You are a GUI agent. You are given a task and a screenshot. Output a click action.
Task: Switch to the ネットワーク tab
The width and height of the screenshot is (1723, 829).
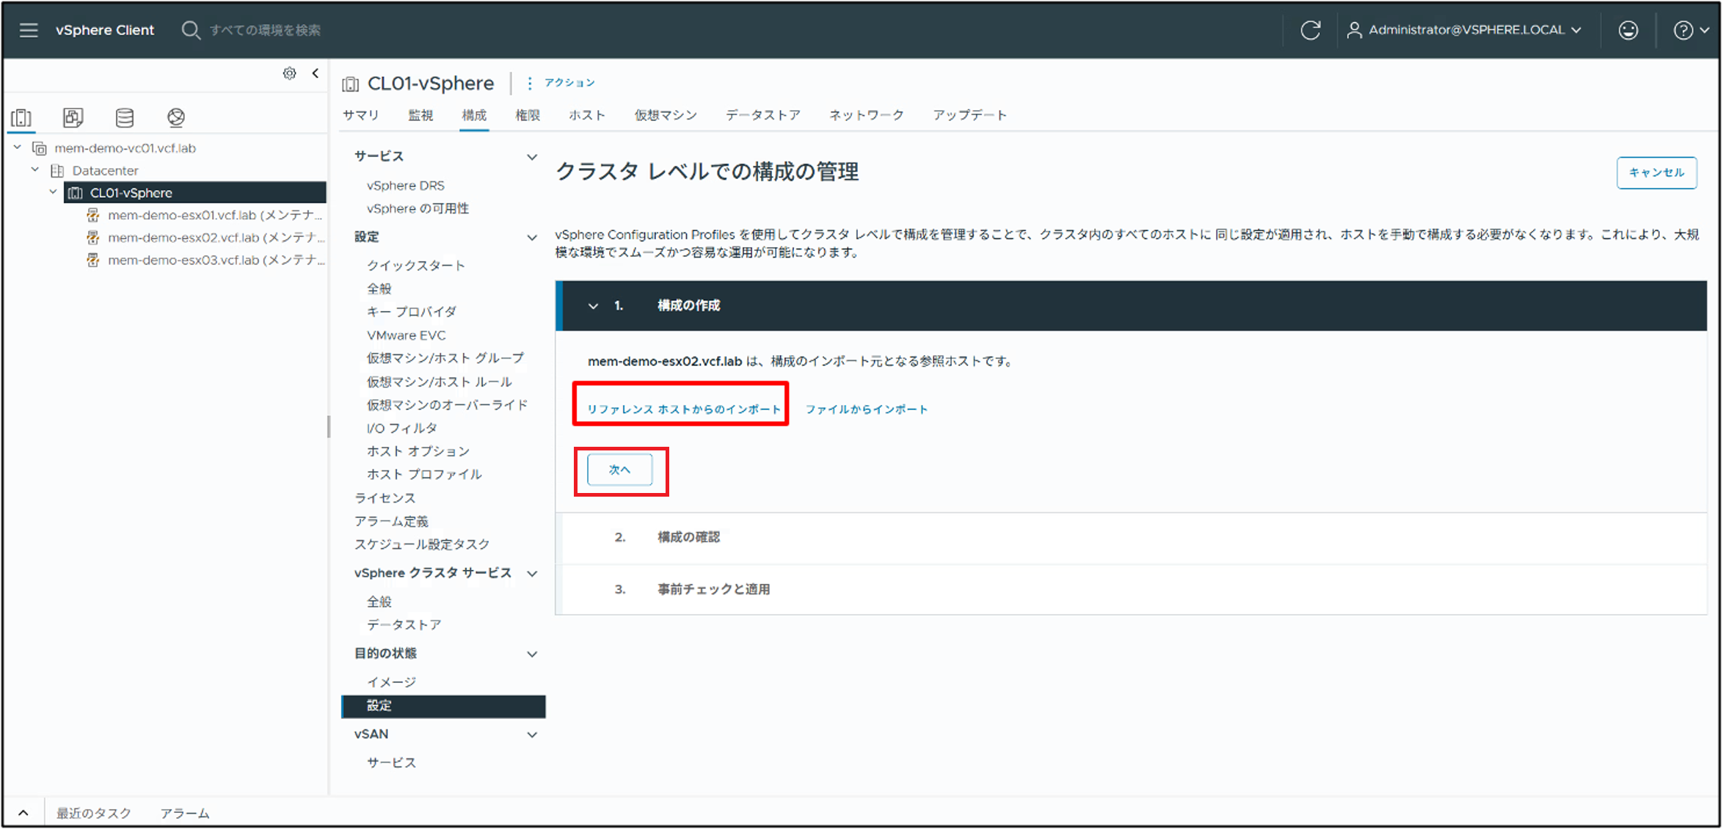point(866,114)
